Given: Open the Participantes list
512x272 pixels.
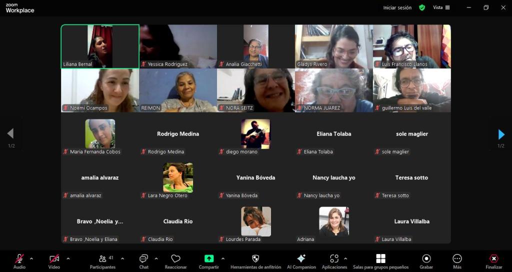Looking at the screenshot, I should coord(102,258).
